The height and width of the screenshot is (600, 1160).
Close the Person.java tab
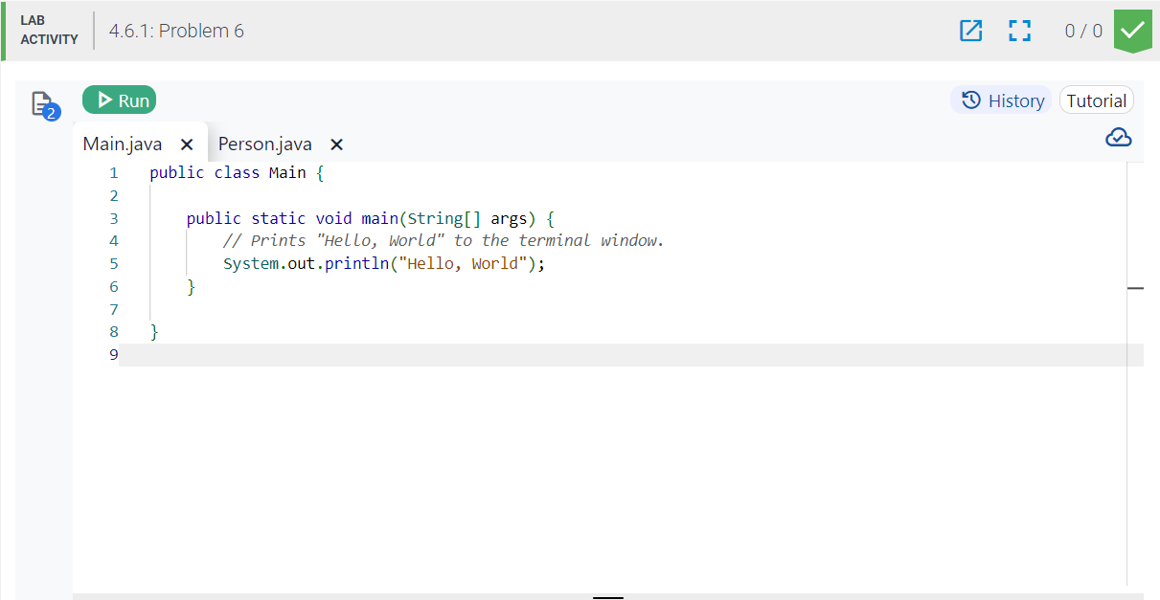[336, 144]
